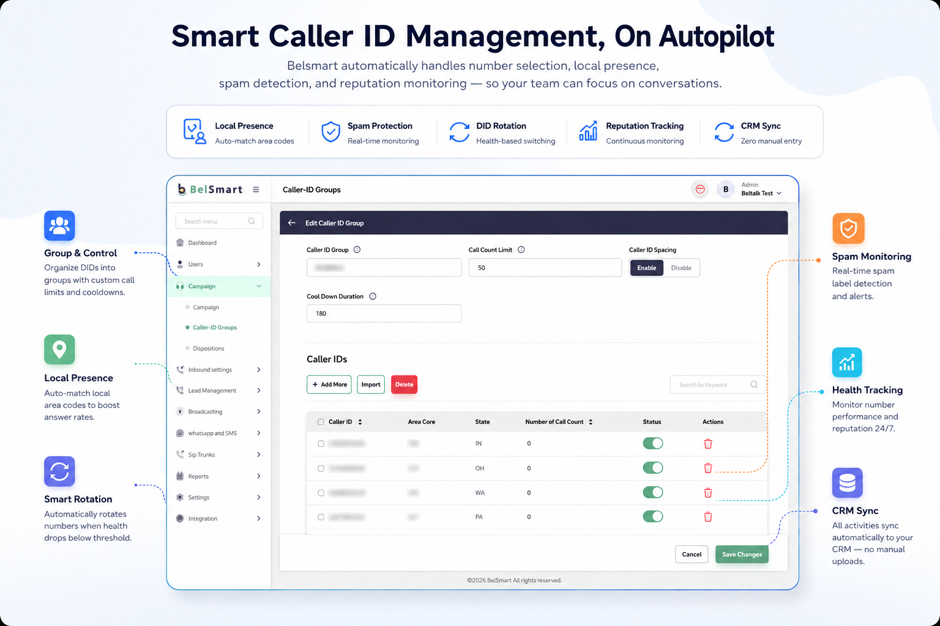
Task: Click the hamburger menu icon beside BelSmart logo
Action: 256,190
